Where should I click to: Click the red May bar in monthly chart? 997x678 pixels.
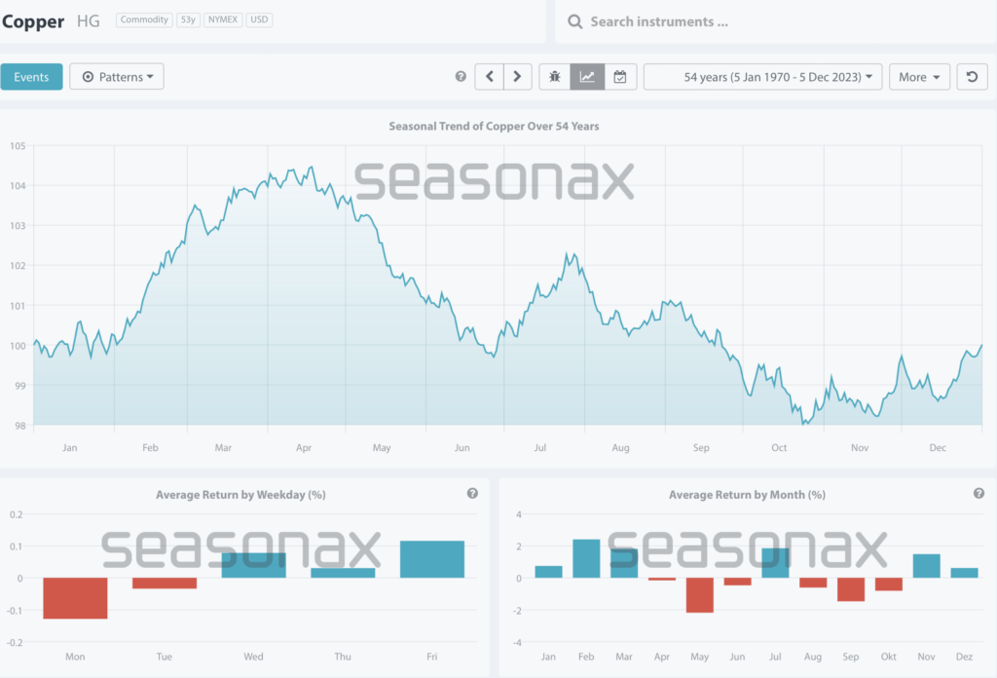[699, 595]
